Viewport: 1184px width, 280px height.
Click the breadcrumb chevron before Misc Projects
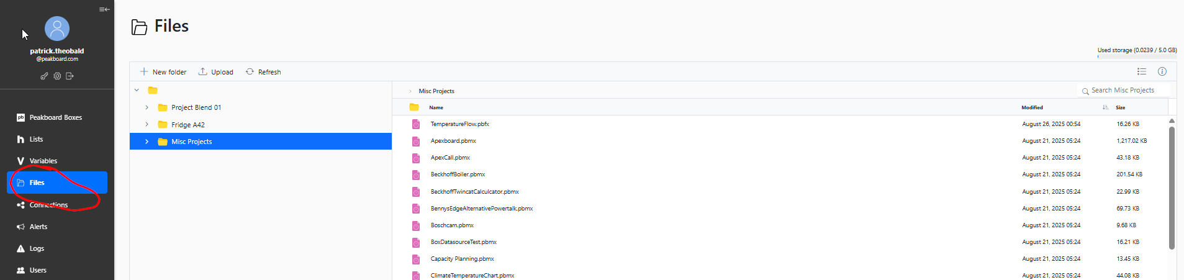click(410, 91)
